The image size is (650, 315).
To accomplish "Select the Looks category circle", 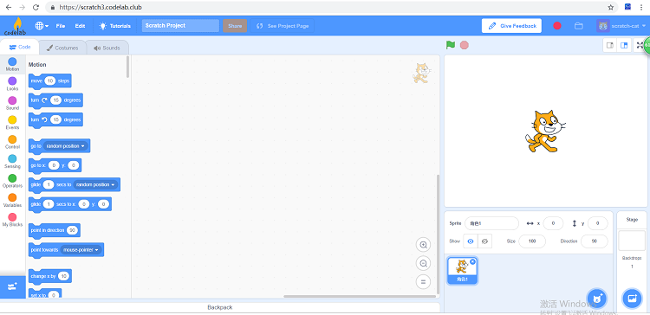I will pos(12,81).
